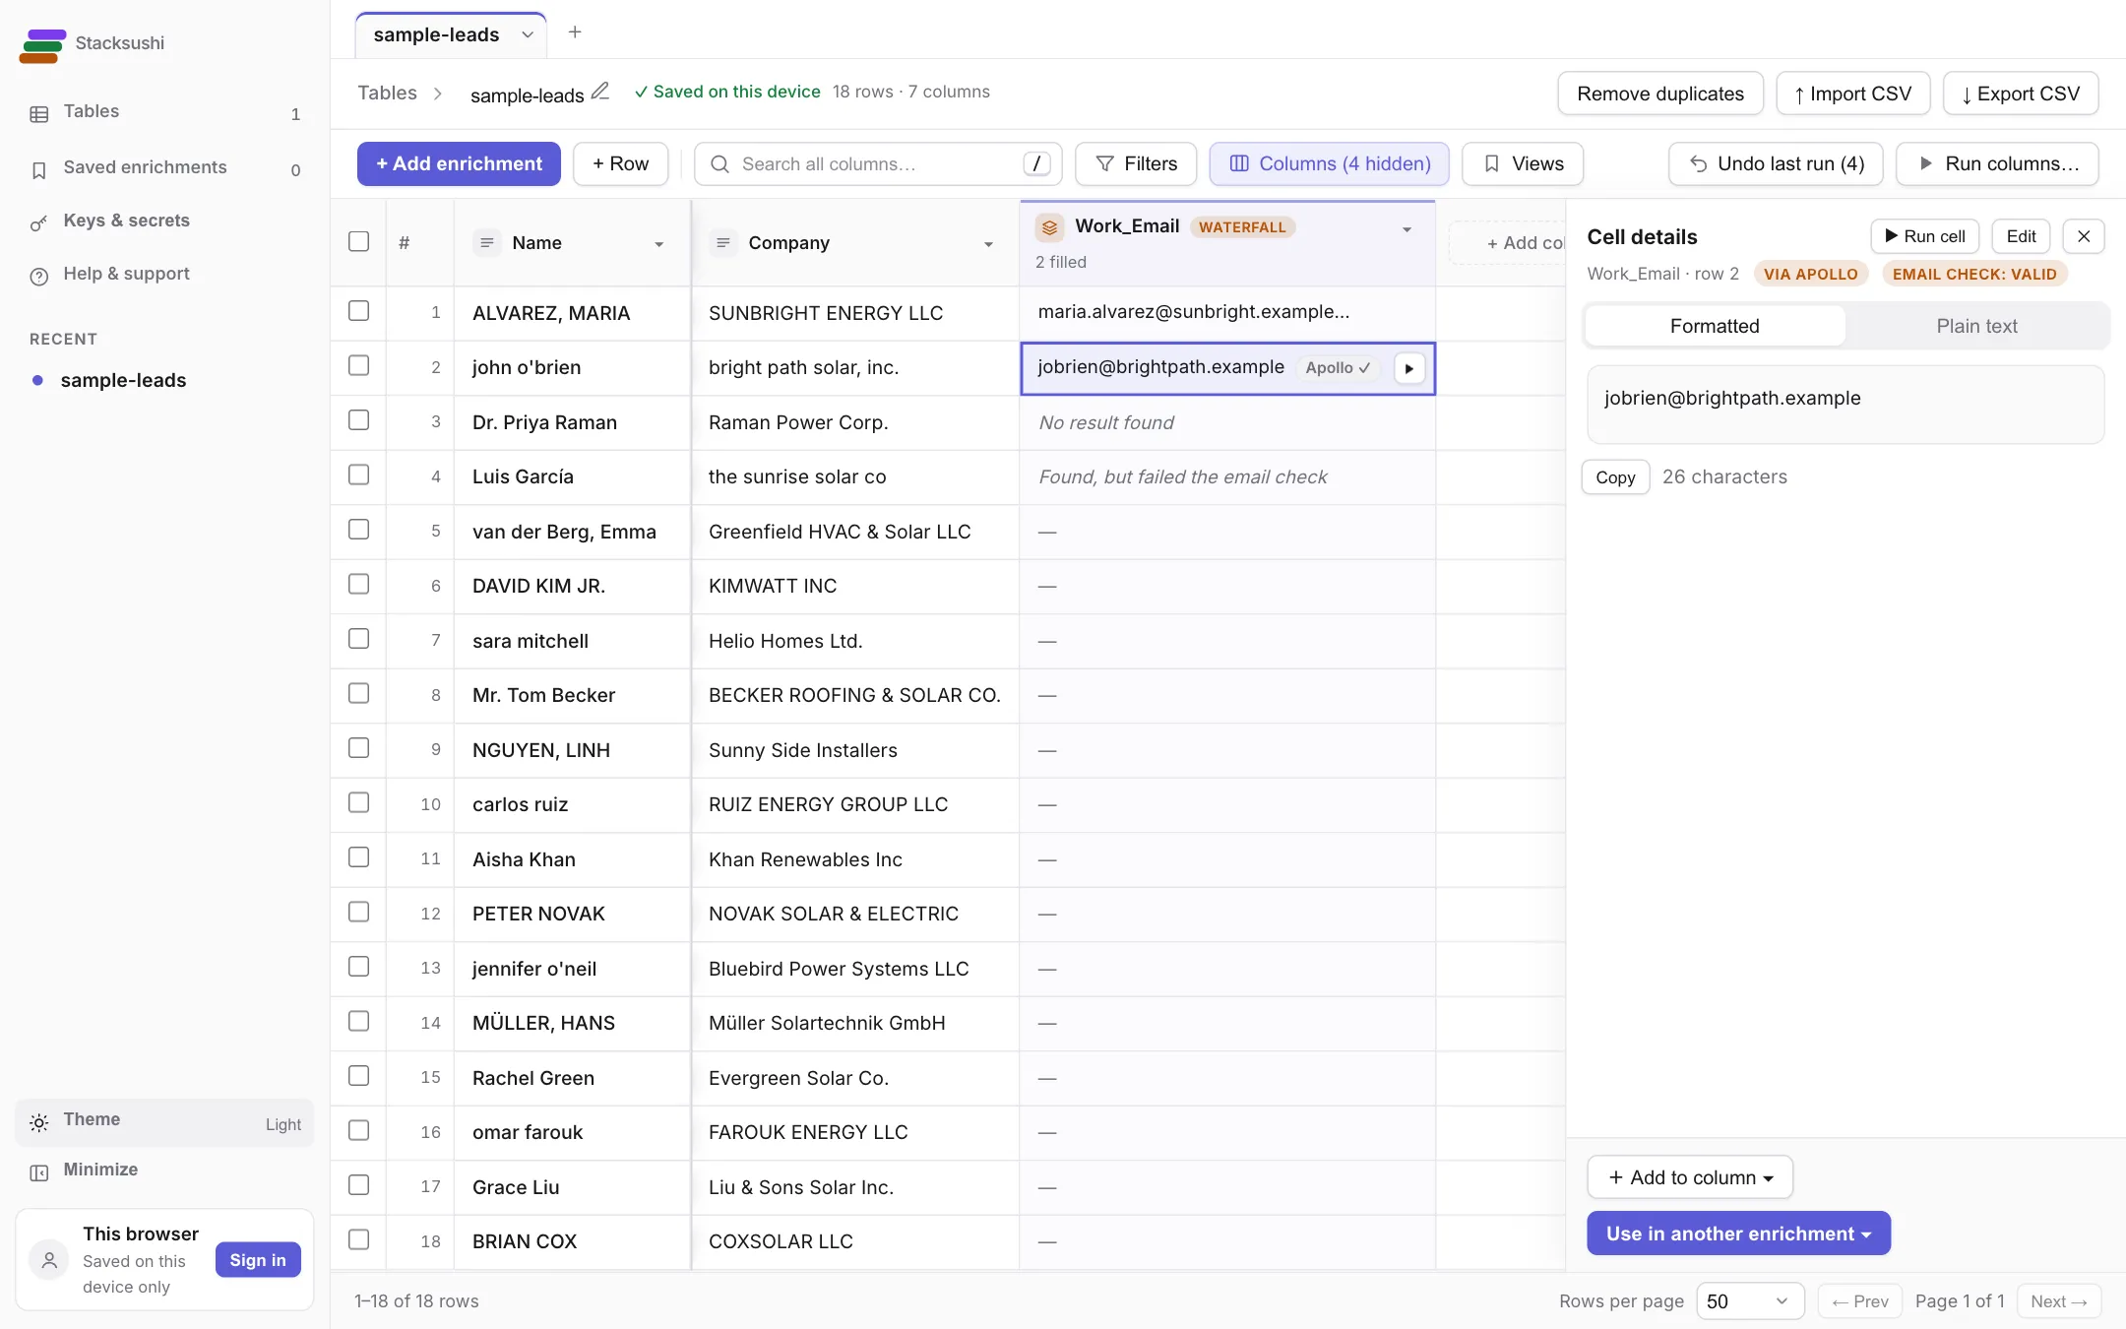Close the Cell details panel

click(2084, 236)
